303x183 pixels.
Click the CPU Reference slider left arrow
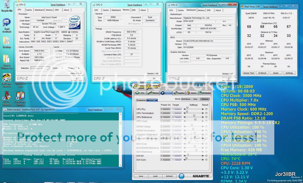185,117
